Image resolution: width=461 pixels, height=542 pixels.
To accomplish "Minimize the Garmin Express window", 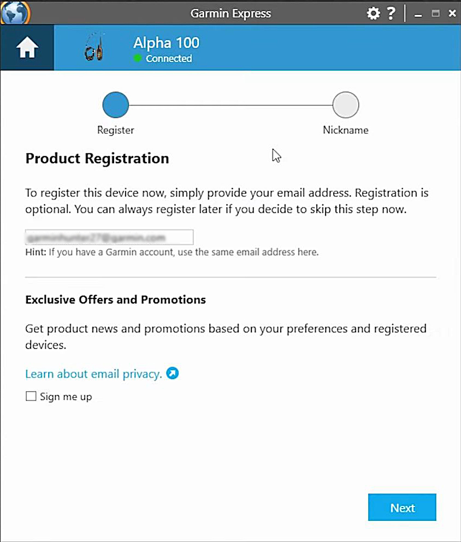I will tap(418, 14).
